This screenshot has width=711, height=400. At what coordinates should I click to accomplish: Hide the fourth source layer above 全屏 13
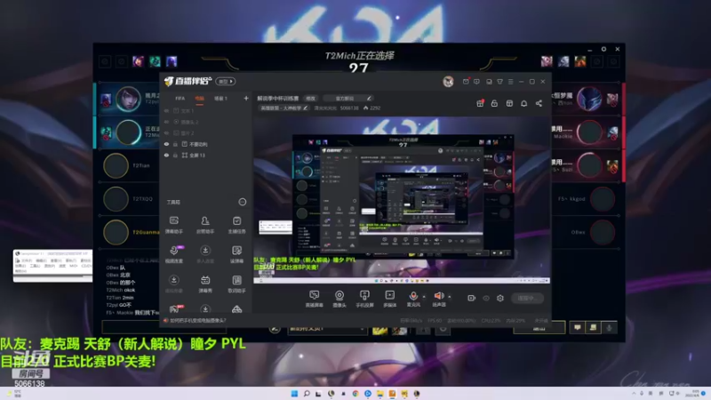pyautogui.click(x=166, y=144)
